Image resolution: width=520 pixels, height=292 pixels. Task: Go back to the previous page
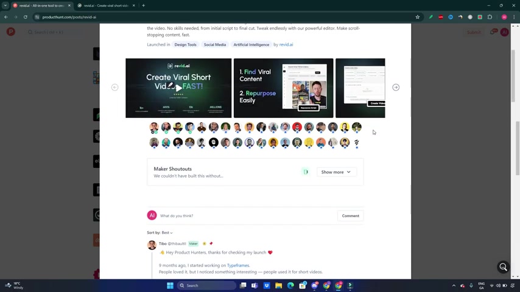tap(6, 17)
